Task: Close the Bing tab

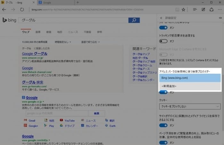Action: [34, 3]
